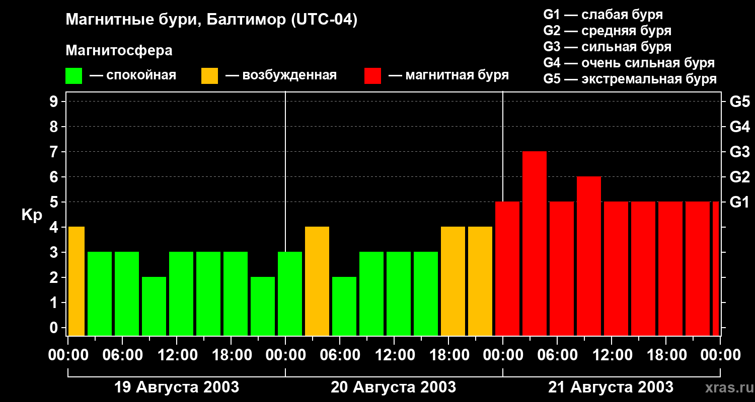The height and width of the screenshot is (402, 755).
Task: Click the '12:00' time label under 19 August
Action: 177,355
